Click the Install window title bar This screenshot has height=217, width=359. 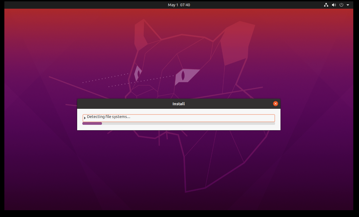point(179,104)
